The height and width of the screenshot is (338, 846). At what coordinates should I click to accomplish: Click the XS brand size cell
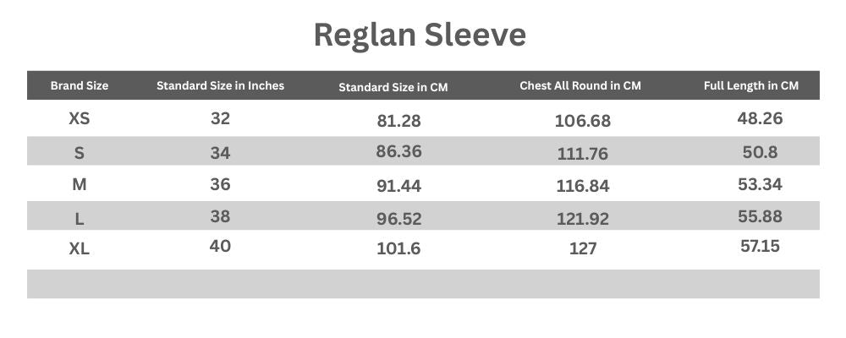79,119
